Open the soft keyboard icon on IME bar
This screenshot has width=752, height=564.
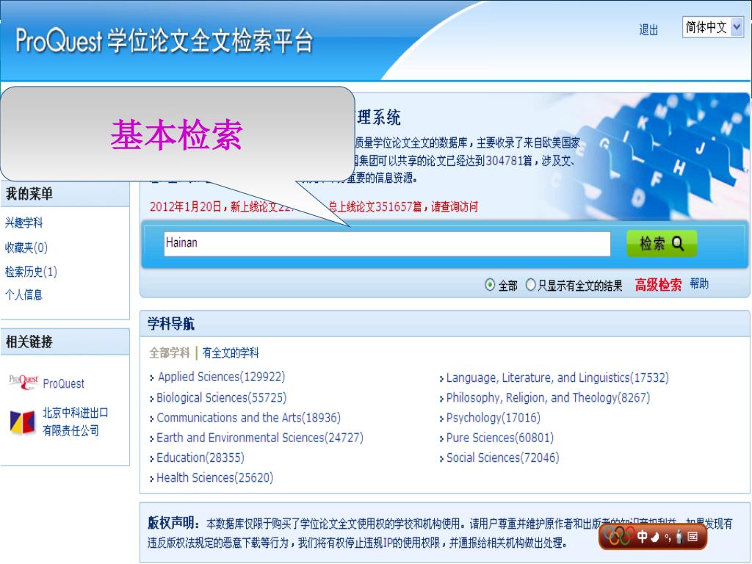tap(693, 536)
